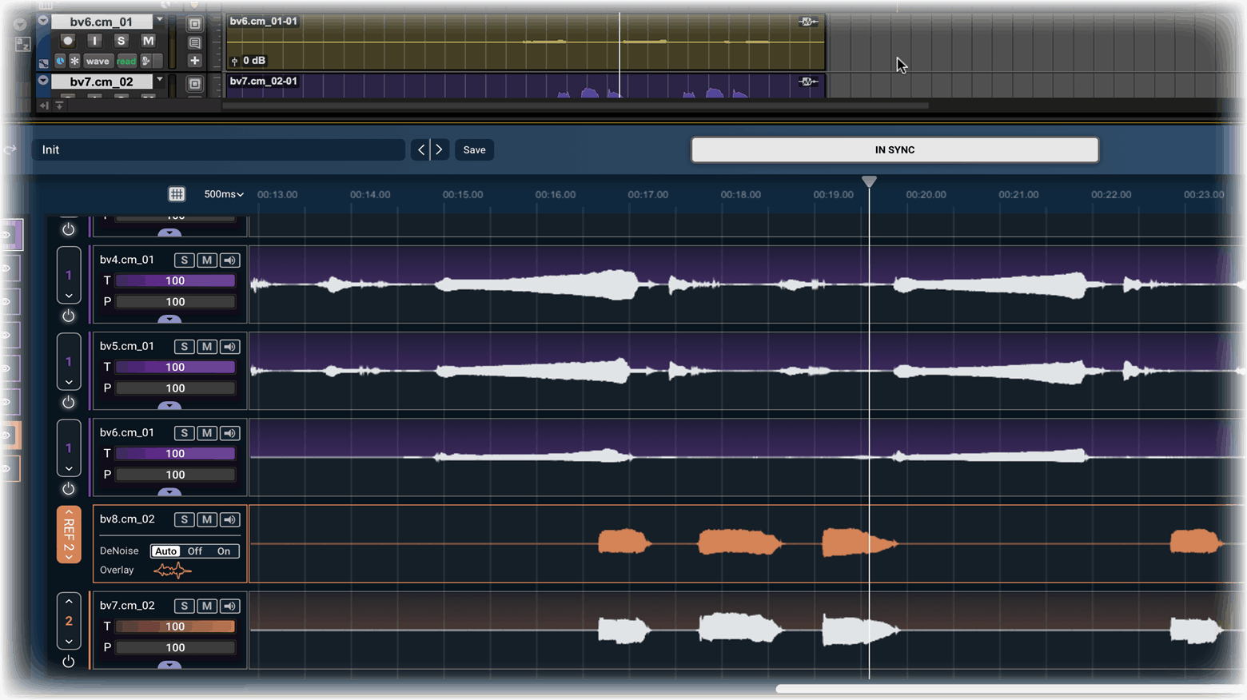Open the bv6.cm_01 track name dropdown arrow
1247x700 pixels.
point(160,20)
